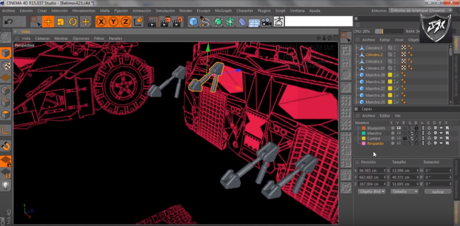Click size Y field 40.371 cm

[405, 177]
